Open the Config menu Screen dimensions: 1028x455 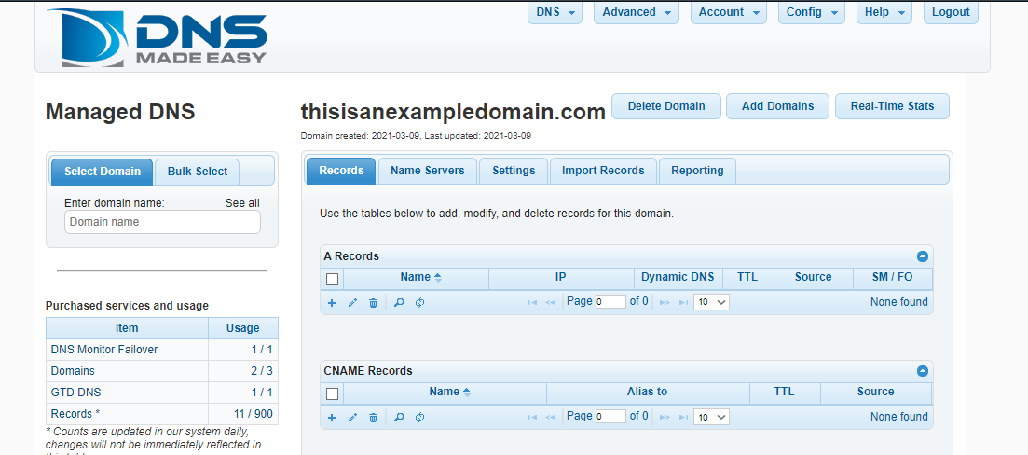point(811,12)
